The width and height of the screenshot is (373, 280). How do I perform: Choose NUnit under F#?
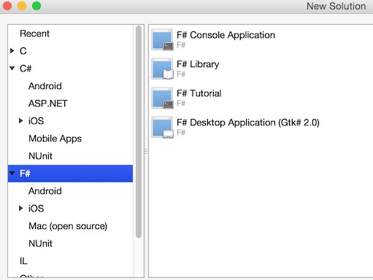point(40,244)
